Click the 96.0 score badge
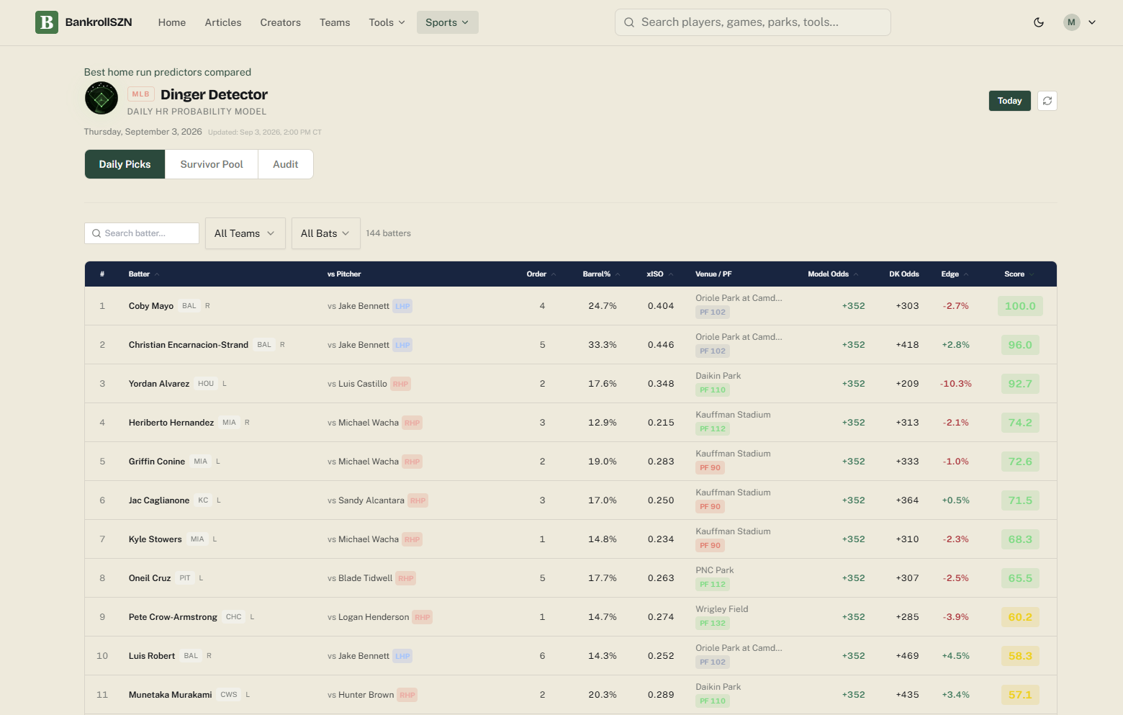Image resolution: width=1123 pixels, height=715 pixels. [1020, 345]
